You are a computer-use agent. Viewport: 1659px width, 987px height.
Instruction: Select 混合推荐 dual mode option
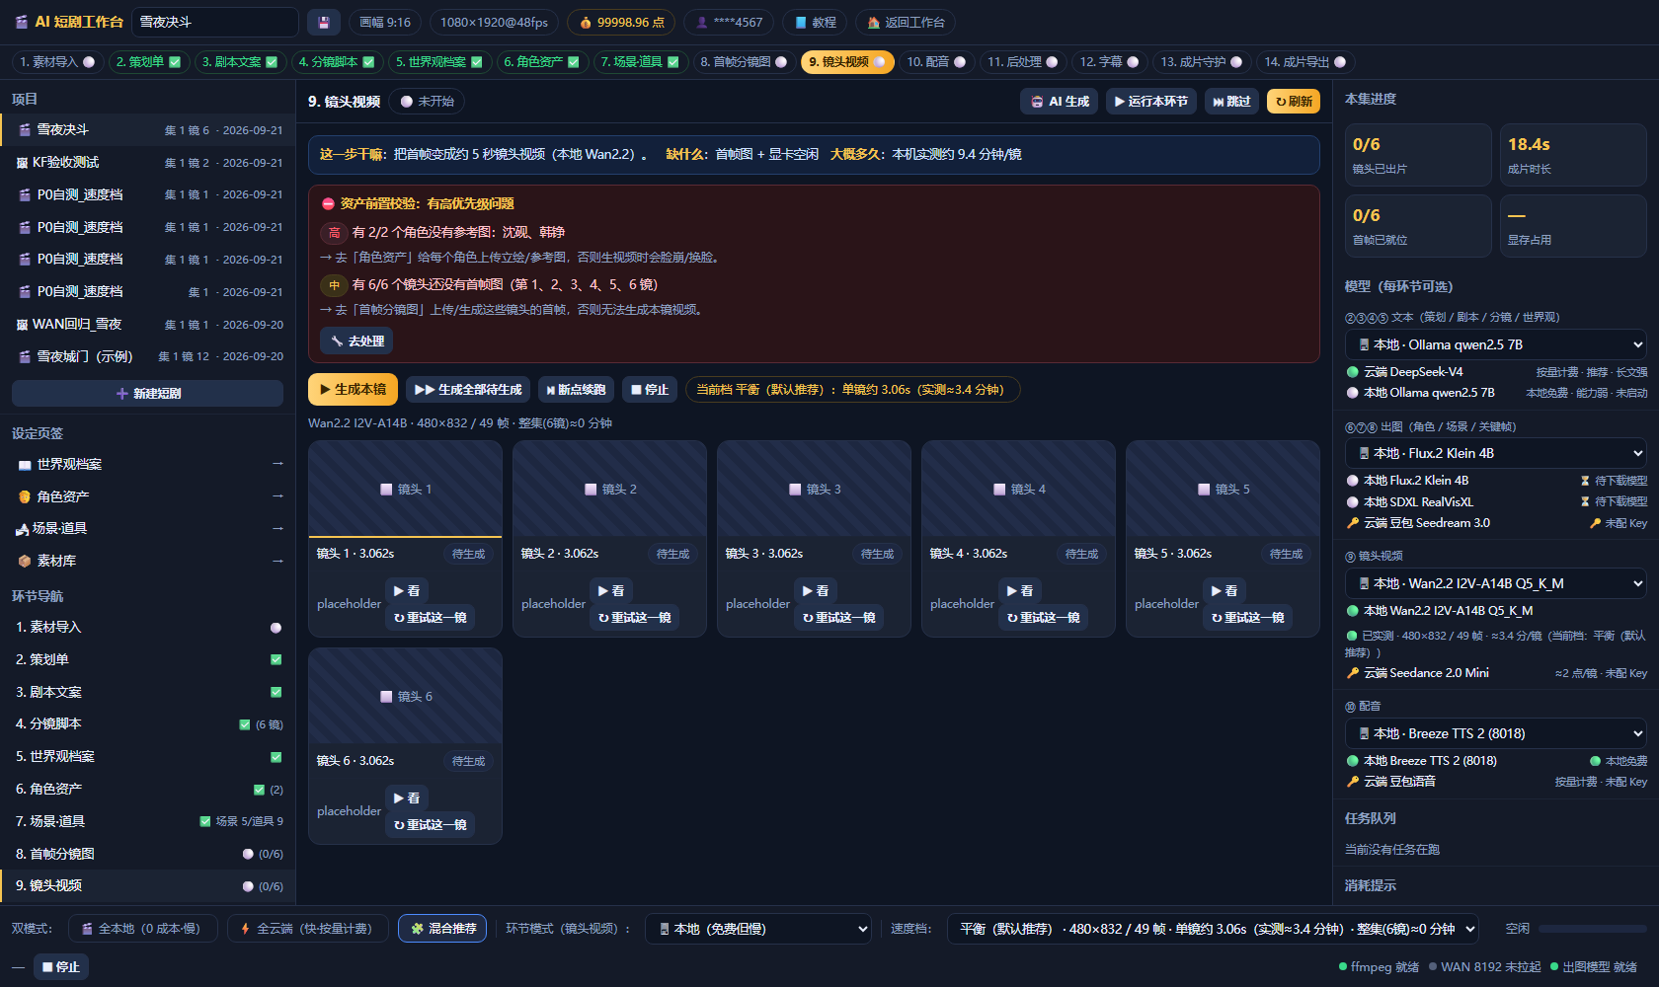(442, 929)
